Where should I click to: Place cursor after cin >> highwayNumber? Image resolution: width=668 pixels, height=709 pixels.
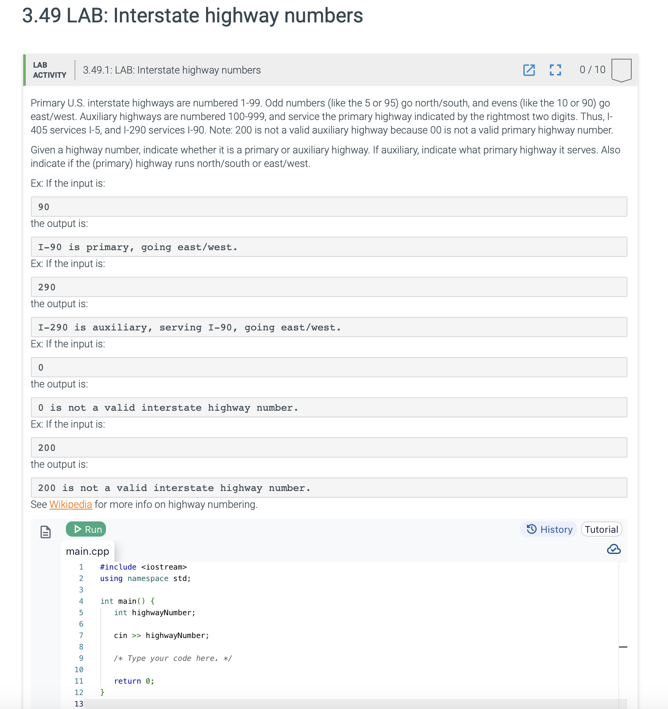coord(210,635)
